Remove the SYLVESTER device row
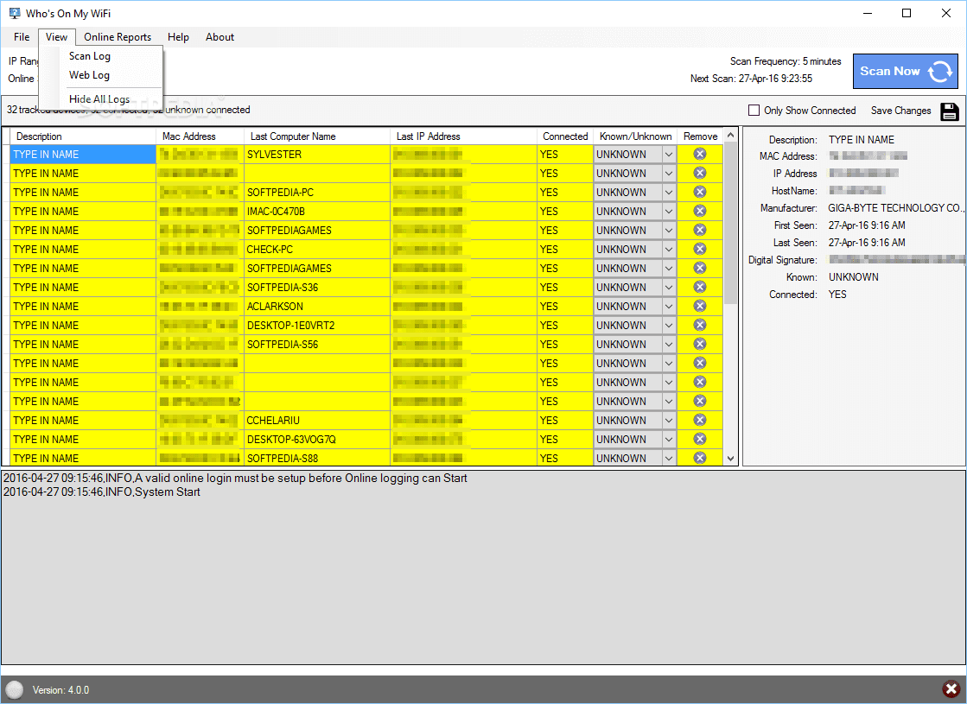 pos(699,154)
